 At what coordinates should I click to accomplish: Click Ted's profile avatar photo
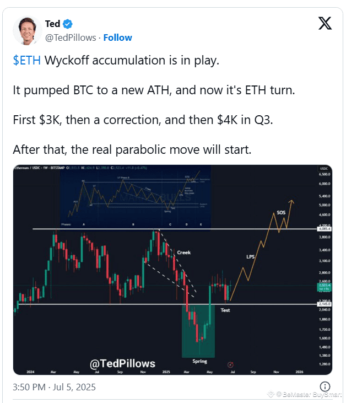click(x=28, y=30)
